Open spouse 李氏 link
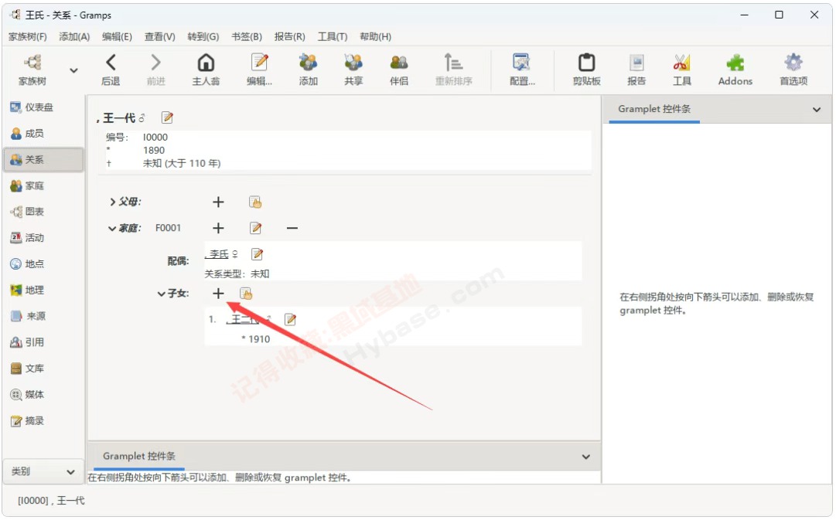836x520 pixels. [217, 255]
